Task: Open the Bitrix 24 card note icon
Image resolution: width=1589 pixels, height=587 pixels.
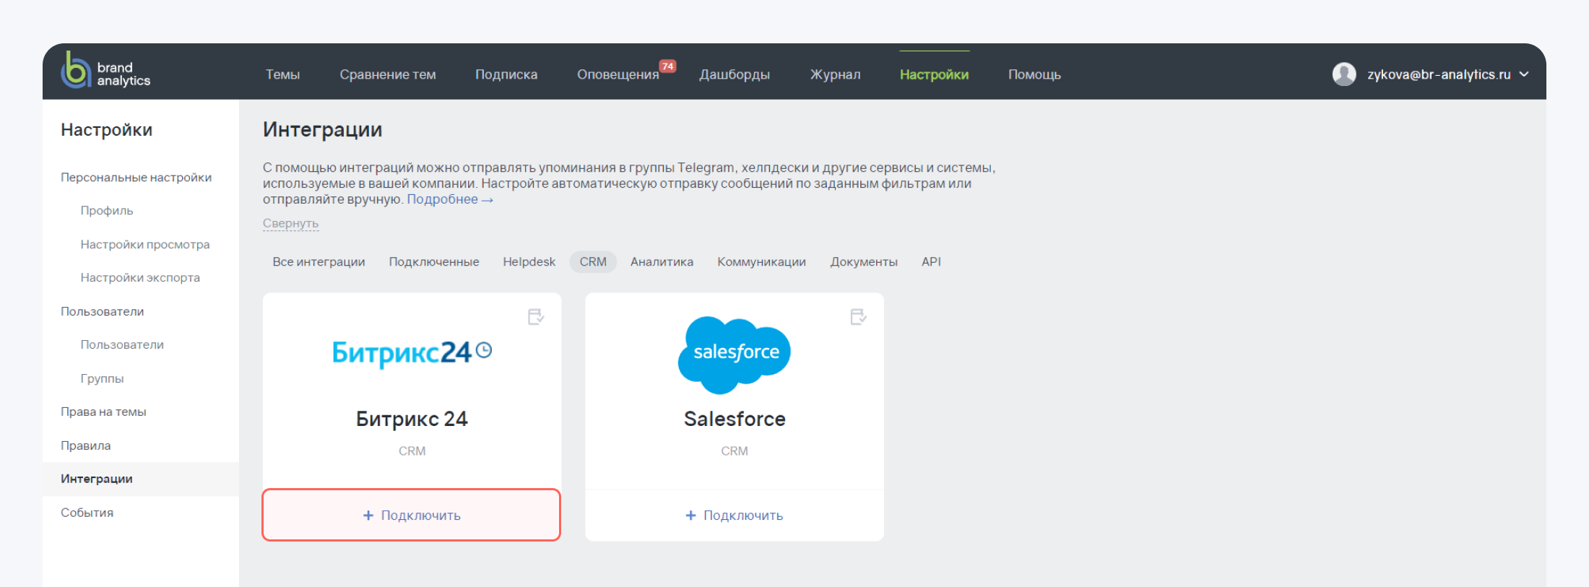Action: point(536,317)
